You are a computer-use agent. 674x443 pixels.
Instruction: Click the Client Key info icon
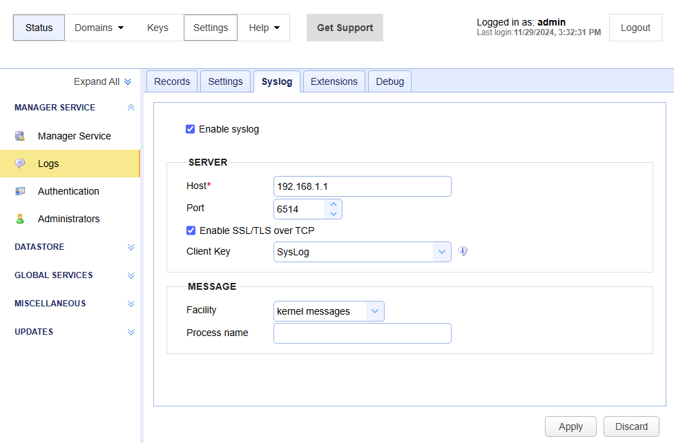pos(463,251)
